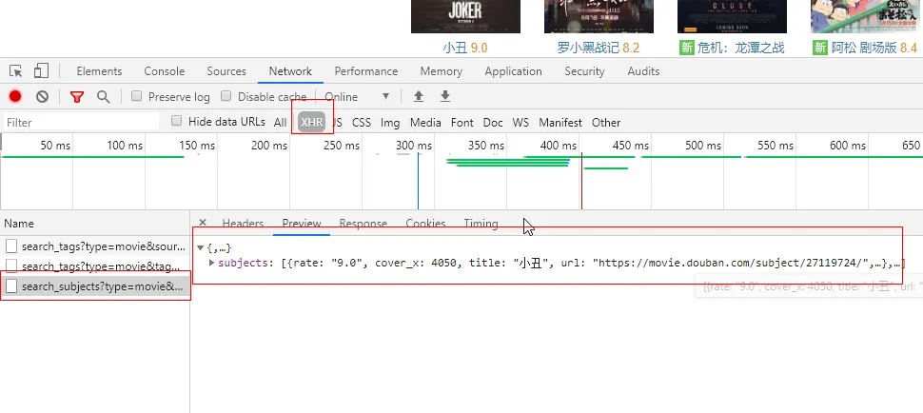
Task: Open the Online throttling dropdown
Action: (x=357, y=97)
